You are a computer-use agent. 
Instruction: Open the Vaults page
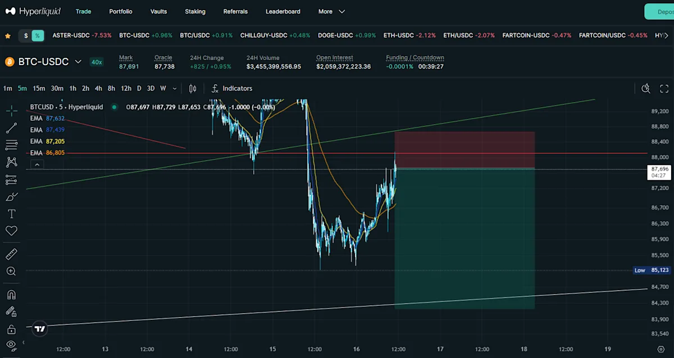click(x=158, y=11)
